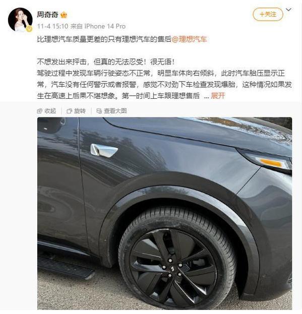Click the collapse icon beside 收起
The width and height of the screenshot is (302, 314).
click(40, 111)
